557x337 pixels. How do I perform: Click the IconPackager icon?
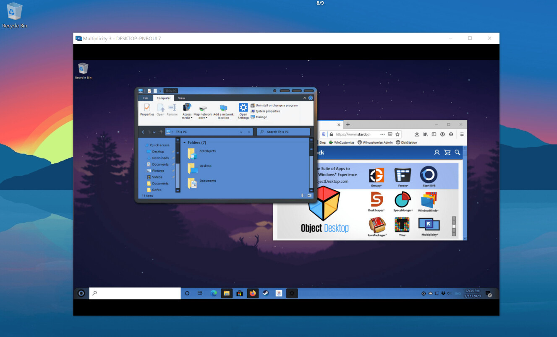(377, 225)
